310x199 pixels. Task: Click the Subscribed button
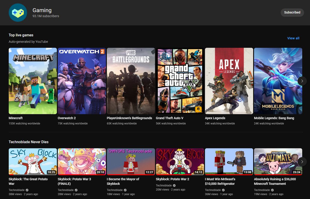pyautogui.click(x=292, y=12)
